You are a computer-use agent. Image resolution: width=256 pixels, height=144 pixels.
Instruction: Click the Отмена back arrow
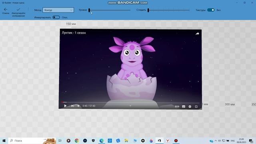point(6,10)
